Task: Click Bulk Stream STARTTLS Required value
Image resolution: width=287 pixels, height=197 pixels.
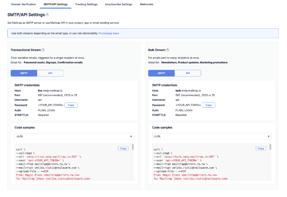Action: 181,115
